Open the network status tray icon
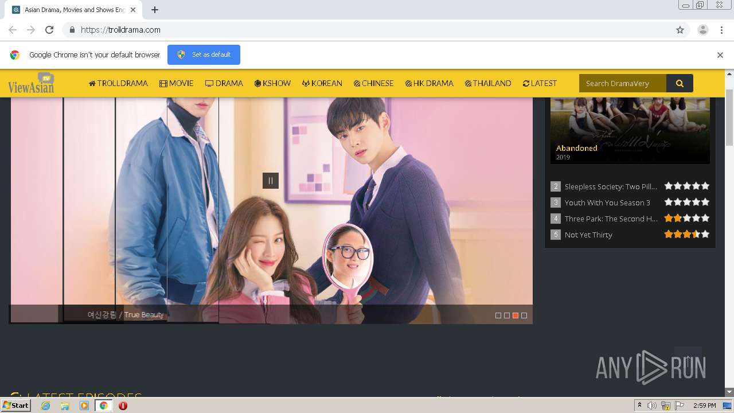The width and height of the screenshot is (734, 413). point(666,406)
